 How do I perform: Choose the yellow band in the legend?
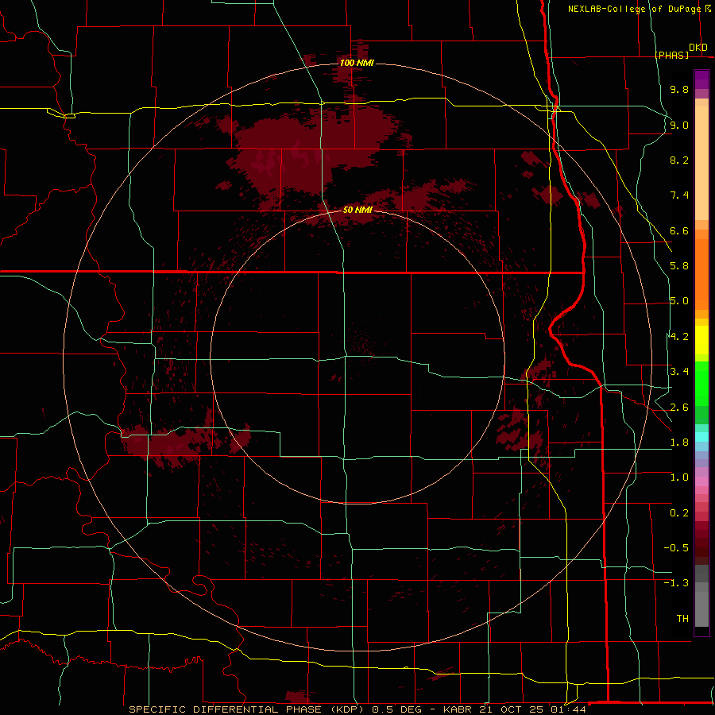[701, 340]
